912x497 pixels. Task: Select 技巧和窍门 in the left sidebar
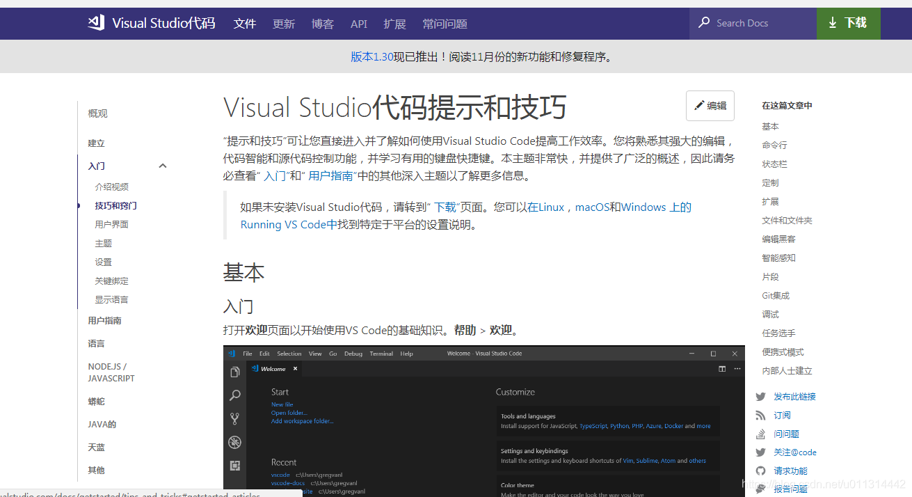tap(116, 205)
